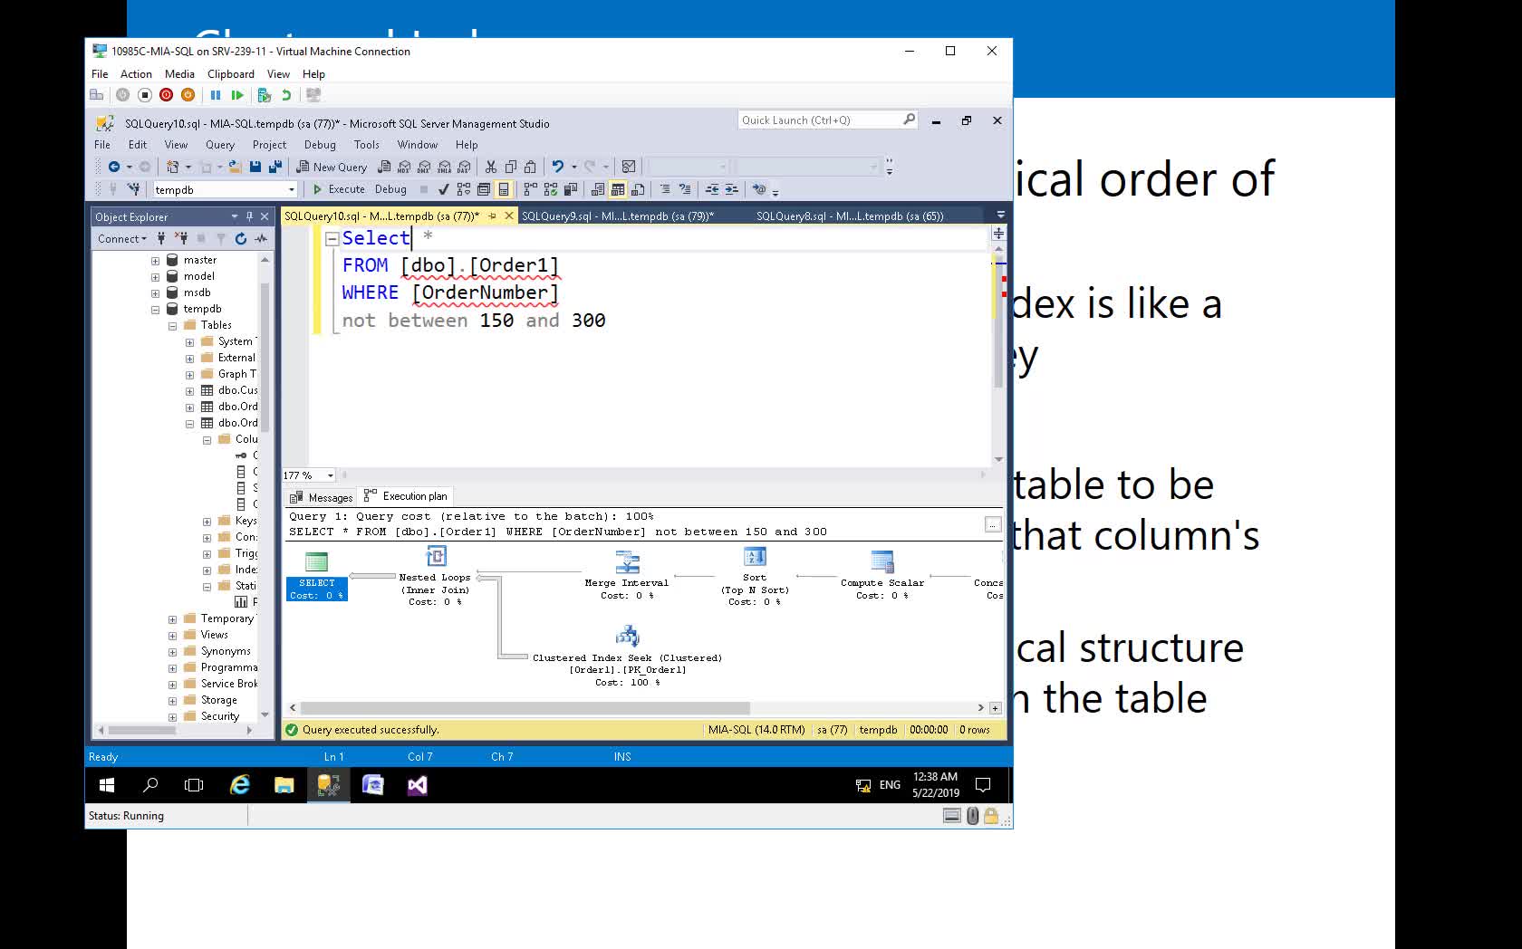Click the Navigate Backward arrow icon
Screen dimensions: 1522x949
tap(114, 167)
